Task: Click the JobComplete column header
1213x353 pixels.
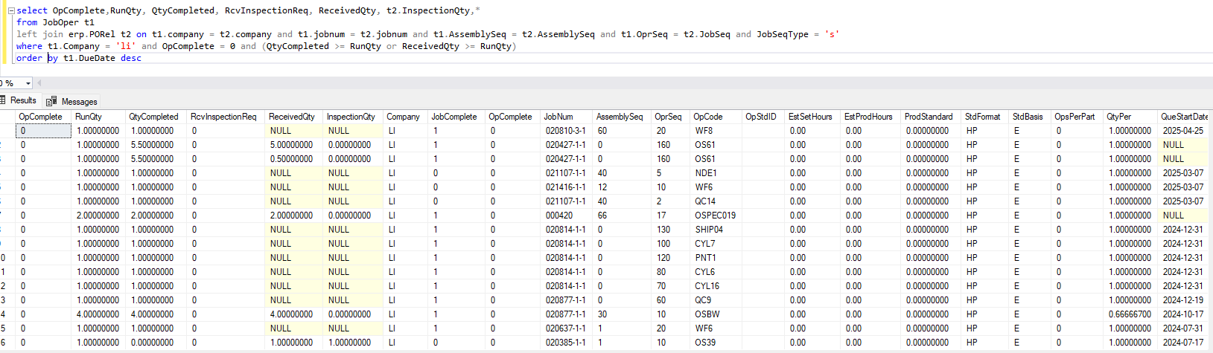Action: [456, 117]
